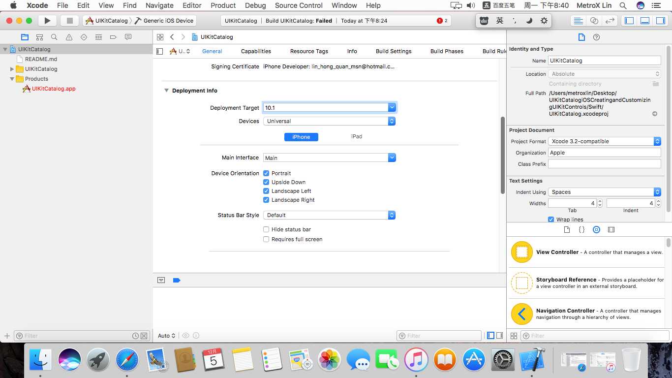Image resolution: width=672 pixels, height=378 pixels.
Task: Switch to the Build Phases tab
Action: pos(447,51)
